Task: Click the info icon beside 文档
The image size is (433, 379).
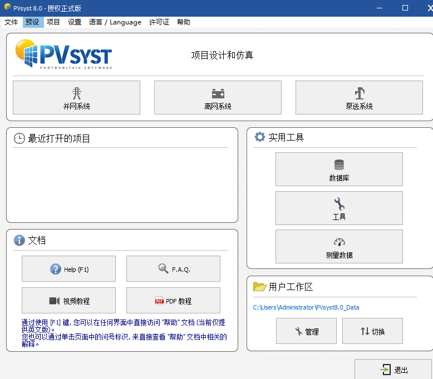Action: (x=19, y=240)
